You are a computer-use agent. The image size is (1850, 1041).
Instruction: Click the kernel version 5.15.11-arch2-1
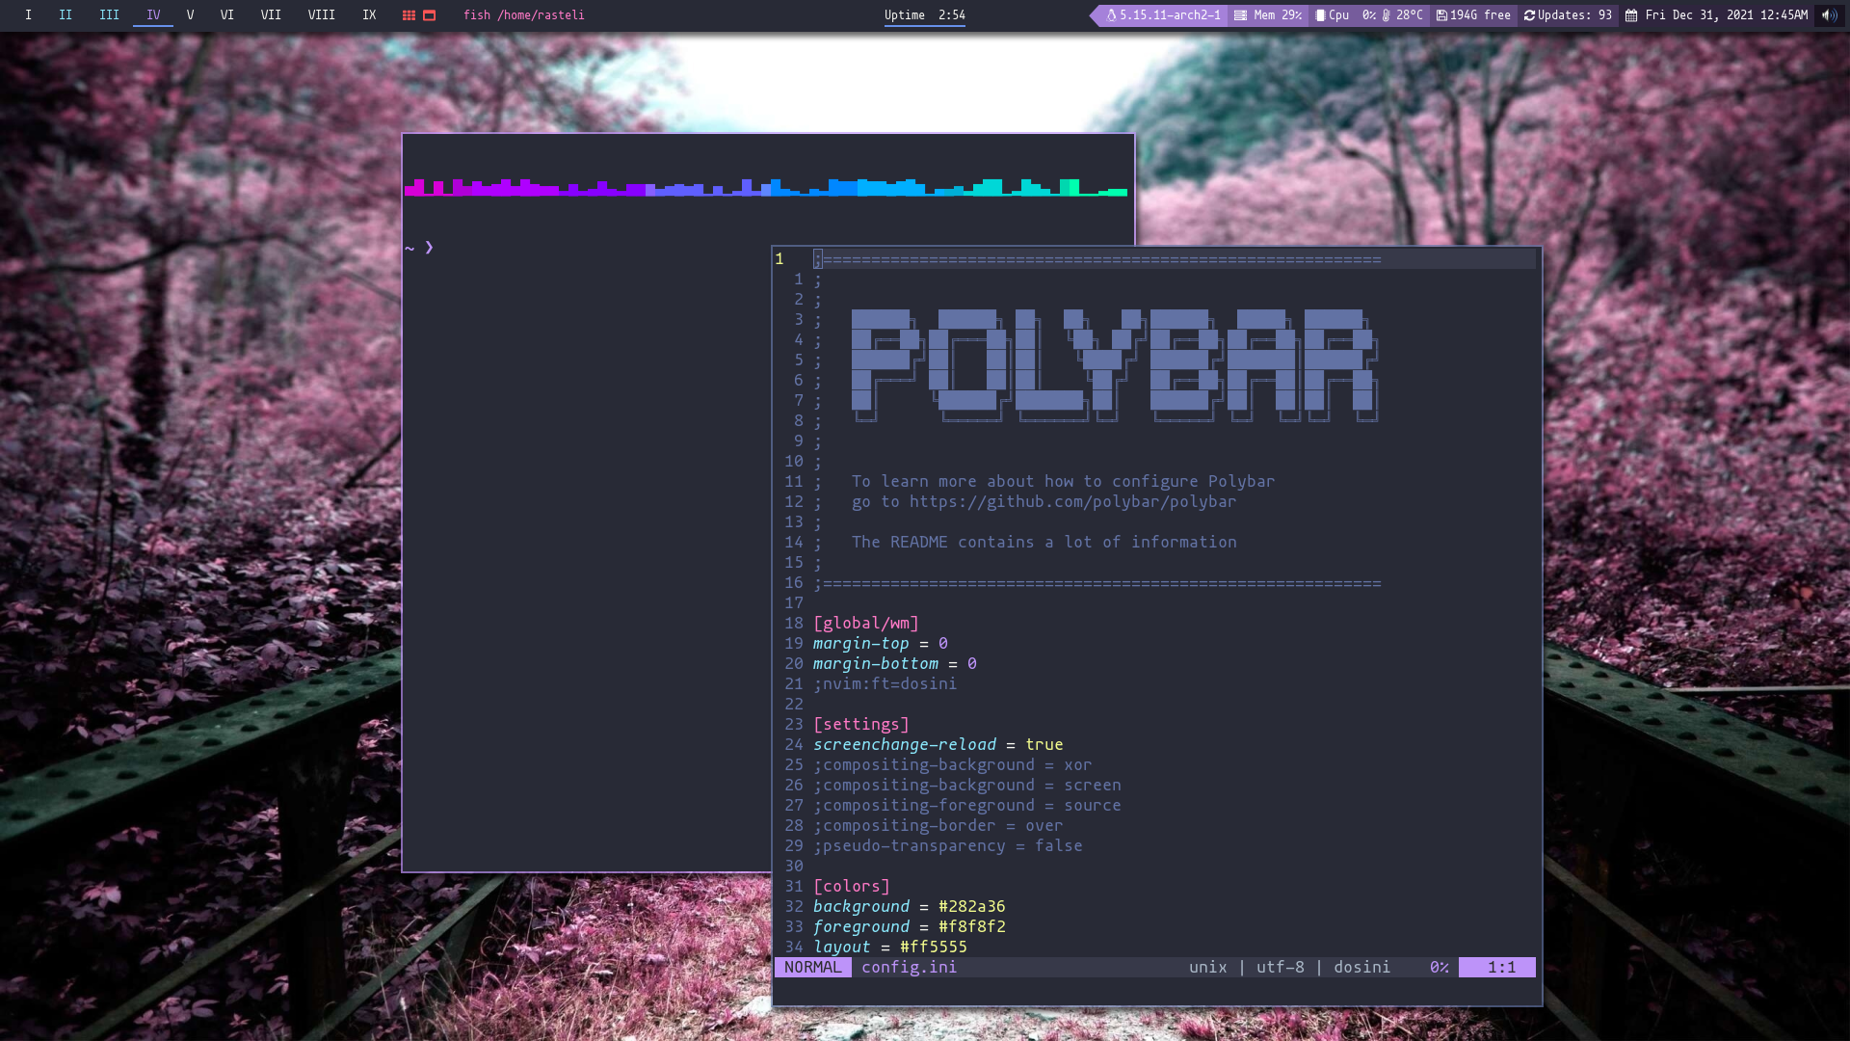(x=1170, y=15)
